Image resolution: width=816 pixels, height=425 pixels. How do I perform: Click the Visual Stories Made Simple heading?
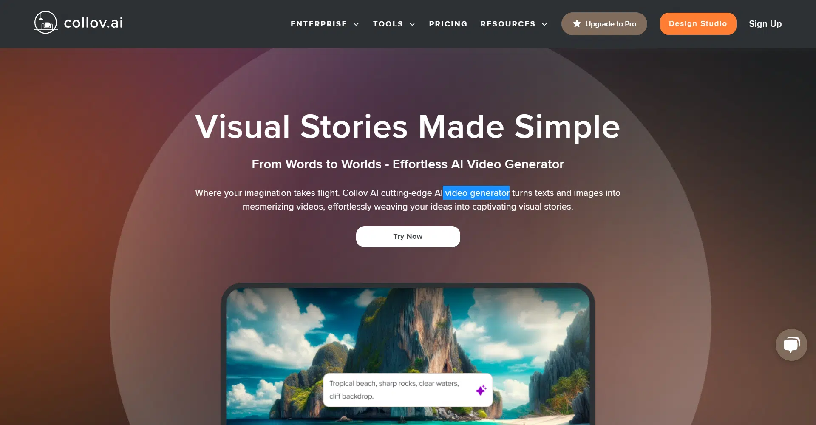point(408,126)
